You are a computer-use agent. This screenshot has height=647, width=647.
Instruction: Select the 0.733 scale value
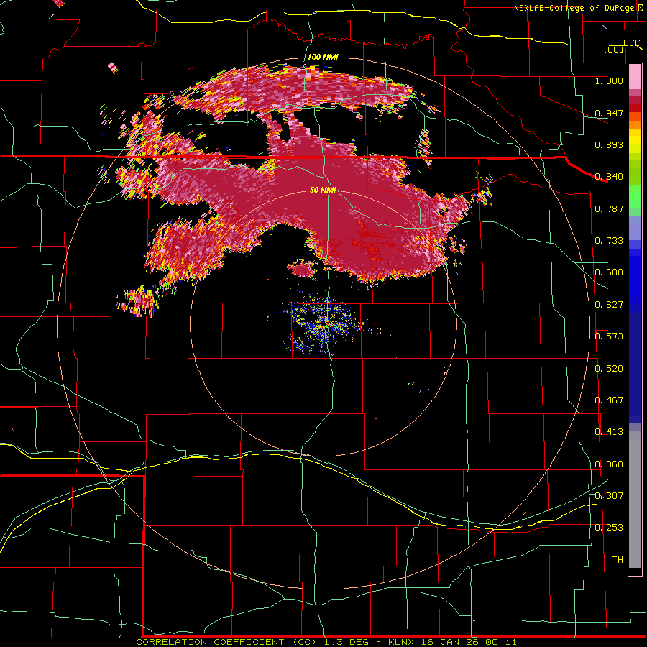(609, 241)
